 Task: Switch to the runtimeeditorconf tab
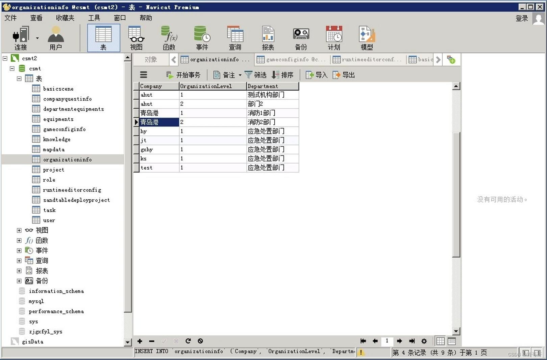[368, 60]
